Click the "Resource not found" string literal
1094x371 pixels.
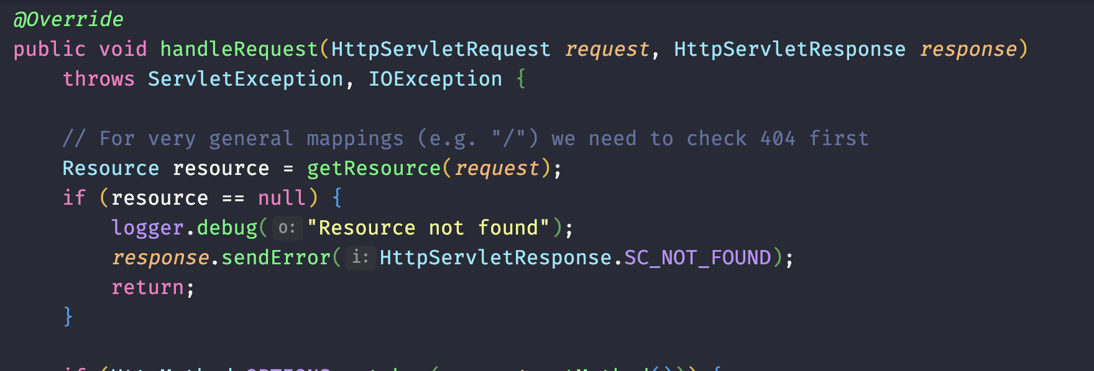point(428,228)
